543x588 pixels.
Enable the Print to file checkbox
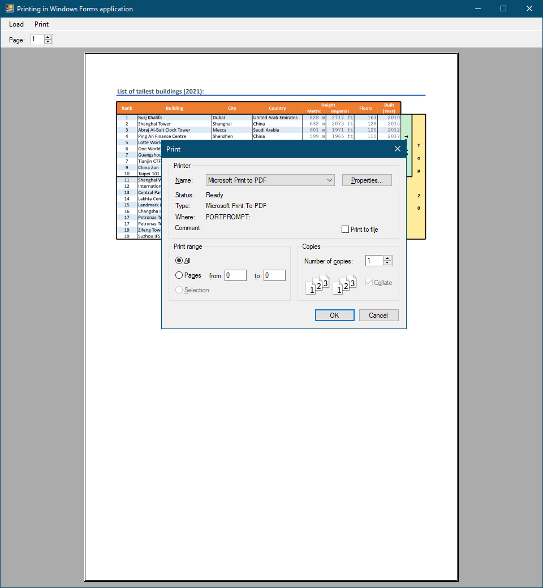[x=345, y=229]
